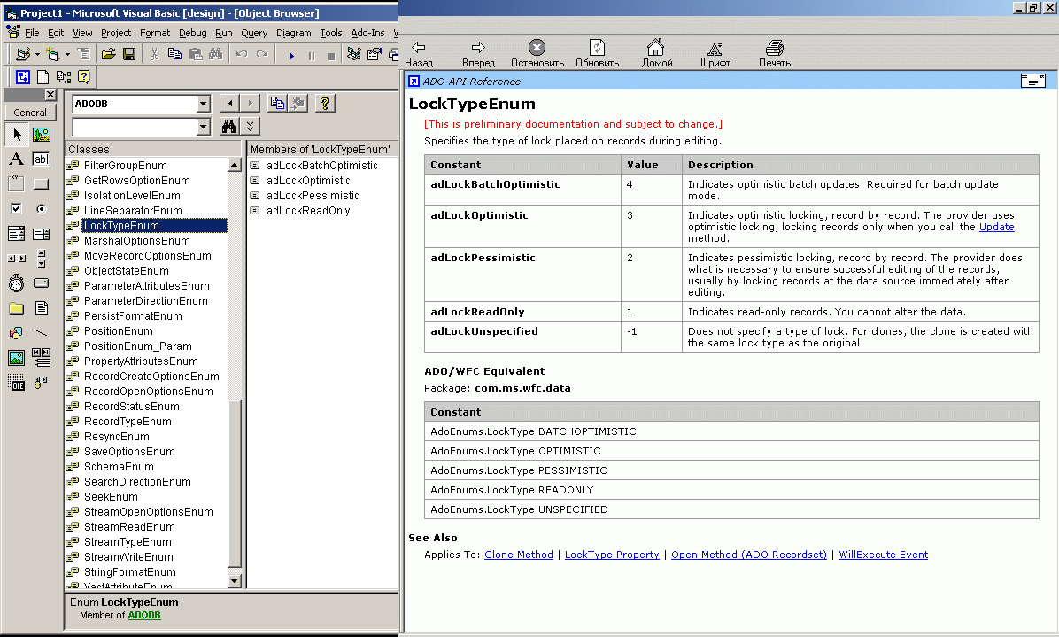Click the General tab in the toolbox
The image size is (1059, 637).
point(30,113)
